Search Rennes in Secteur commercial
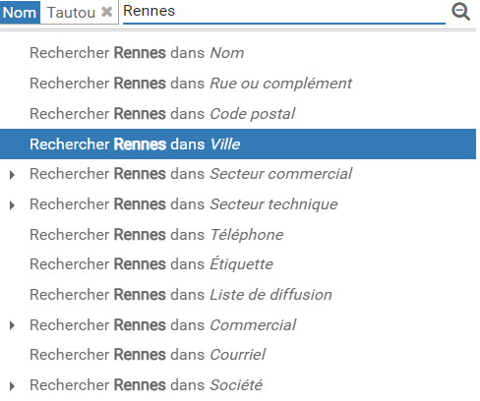 point(238,174)
